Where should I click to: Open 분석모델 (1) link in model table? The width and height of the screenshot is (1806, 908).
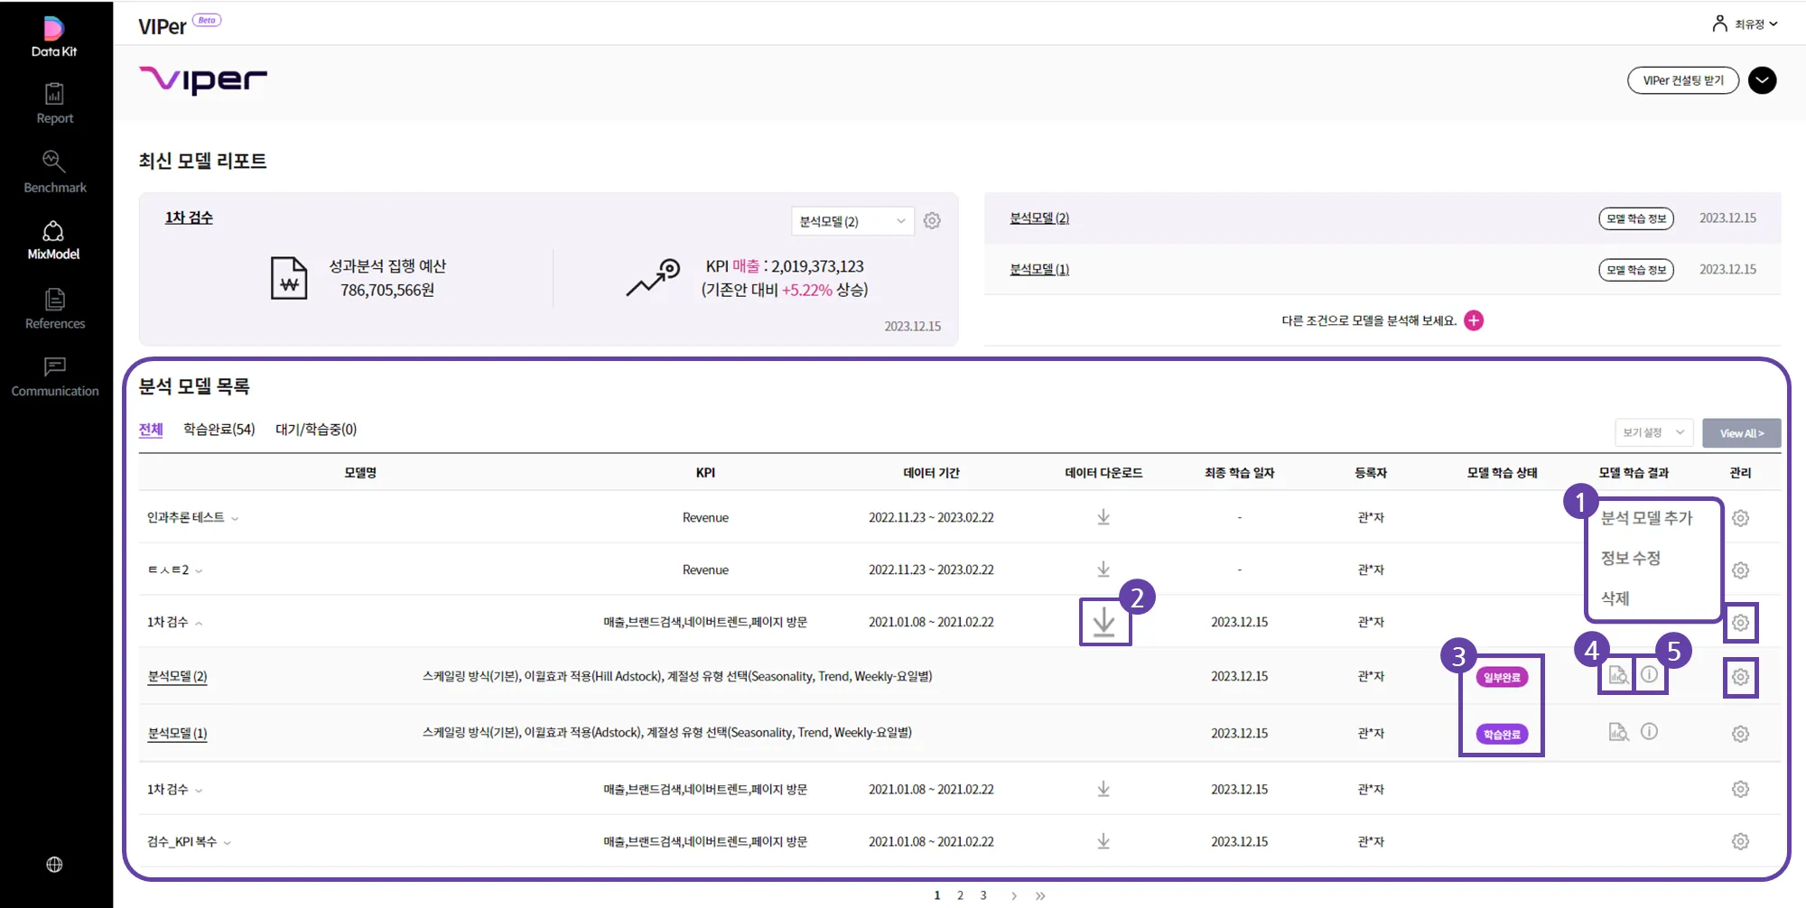coord(177,734)
